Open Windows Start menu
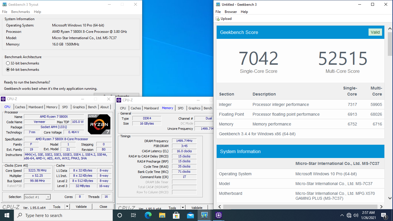Viewport: 393px width, 221px height. click(7, 215)
